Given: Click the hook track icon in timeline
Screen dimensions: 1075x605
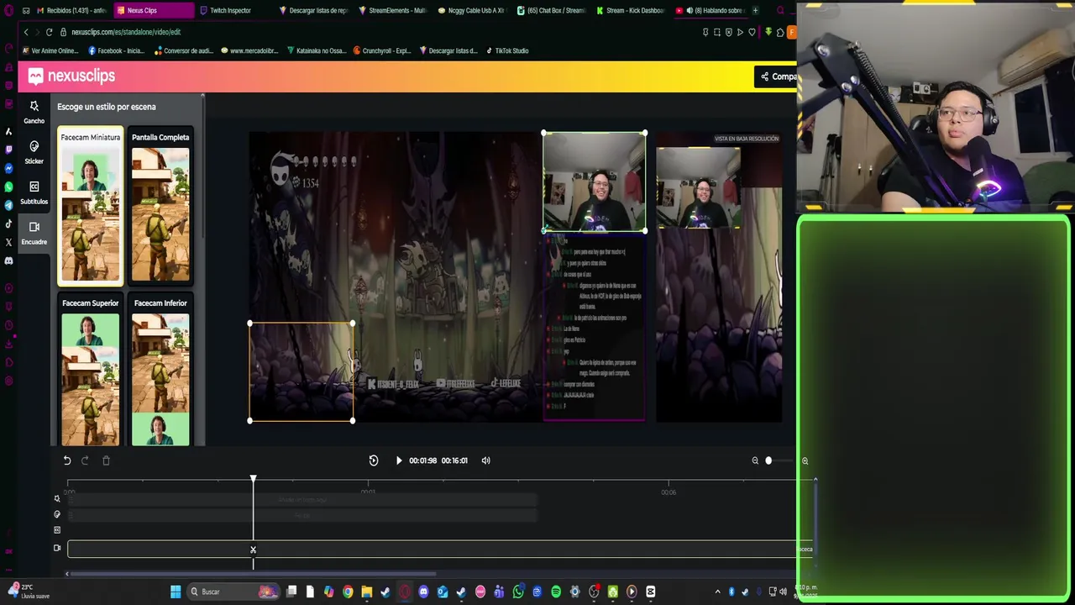Looking at the screenshot, I should pyautogui.click(x=57, y=498).
